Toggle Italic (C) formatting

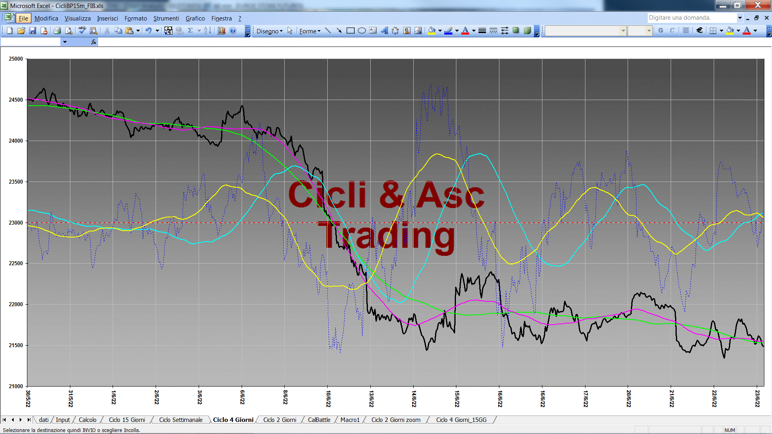[x=672, y=31]
